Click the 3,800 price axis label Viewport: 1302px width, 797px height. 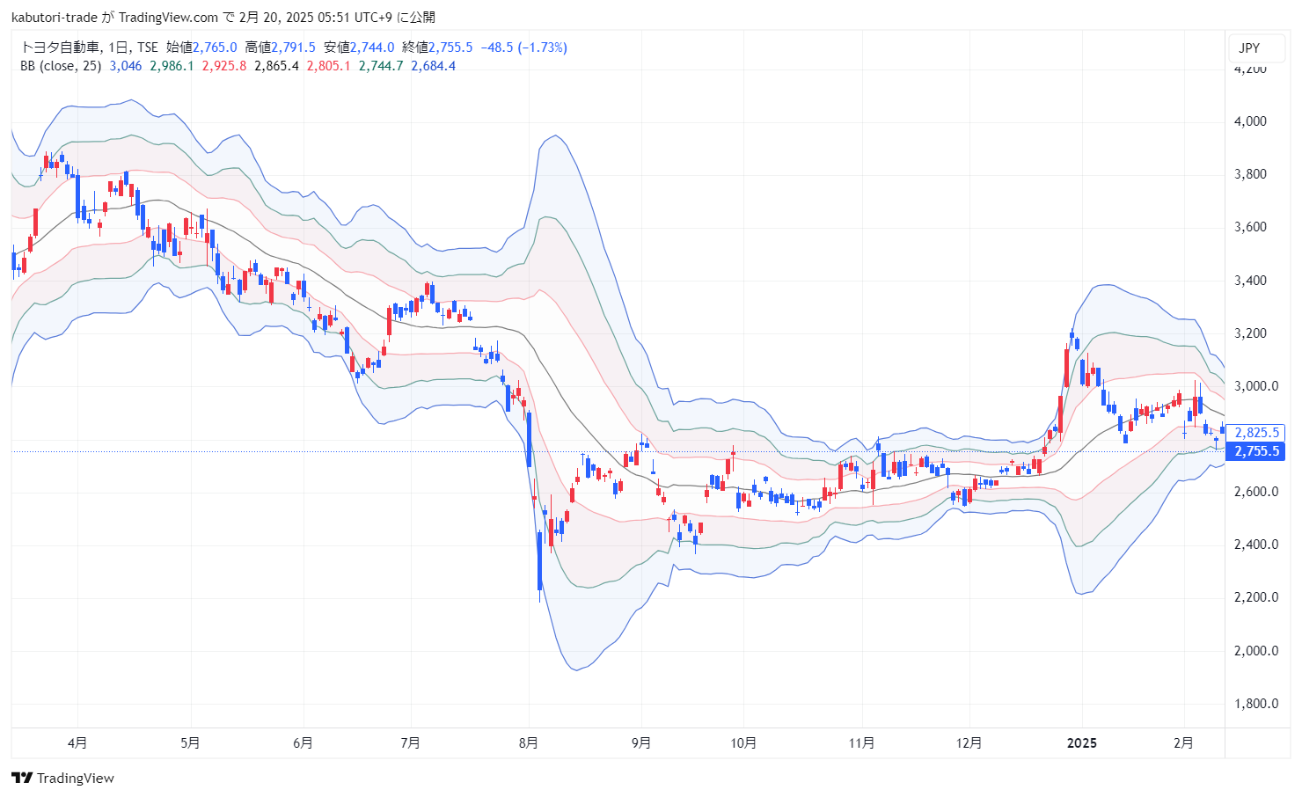(x=1251, y=174)
